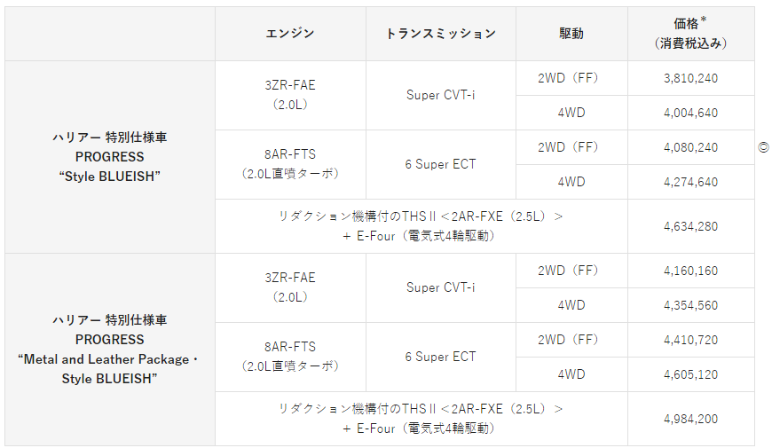Screen dimensions: 772x448
Task: Click the 4,004,640 price cell
Action: [690, 113]
